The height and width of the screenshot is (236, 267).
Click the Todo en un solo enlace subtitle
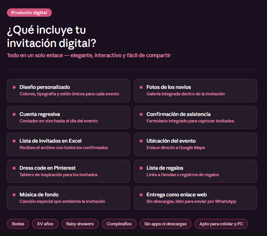pos(88,55)
